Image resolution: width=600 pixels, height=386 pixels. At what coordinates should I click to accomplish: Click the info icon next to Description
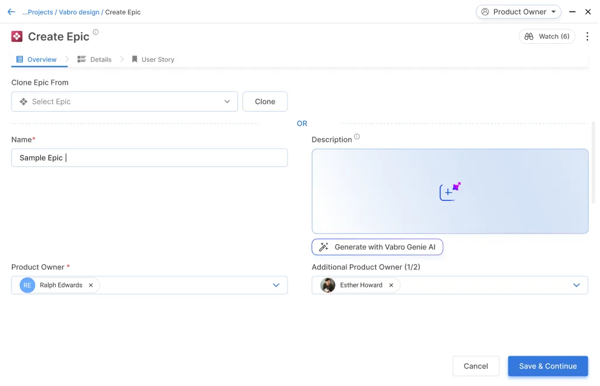[x=357, y=137]
